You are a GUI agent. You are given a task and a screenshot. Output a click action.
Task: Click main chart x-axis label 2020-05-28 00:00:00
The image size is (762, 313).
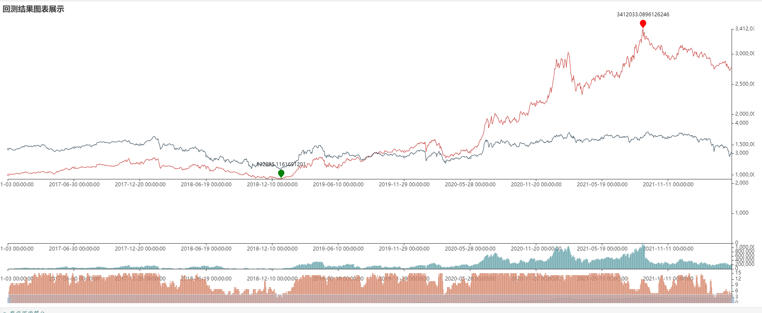[470, 185]
